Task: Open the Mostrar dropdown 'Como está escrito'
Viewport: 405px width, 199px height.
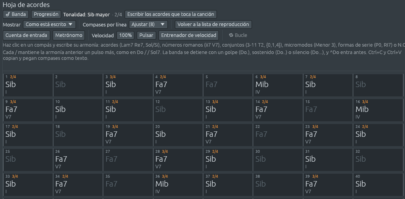Action: click(49, 24)
